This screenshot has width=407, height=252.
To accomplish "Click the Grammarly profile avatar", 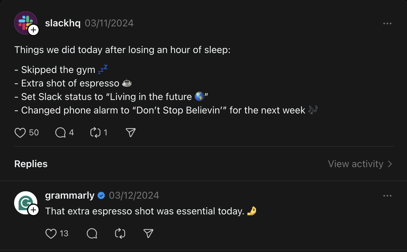I will pos(24,202).
